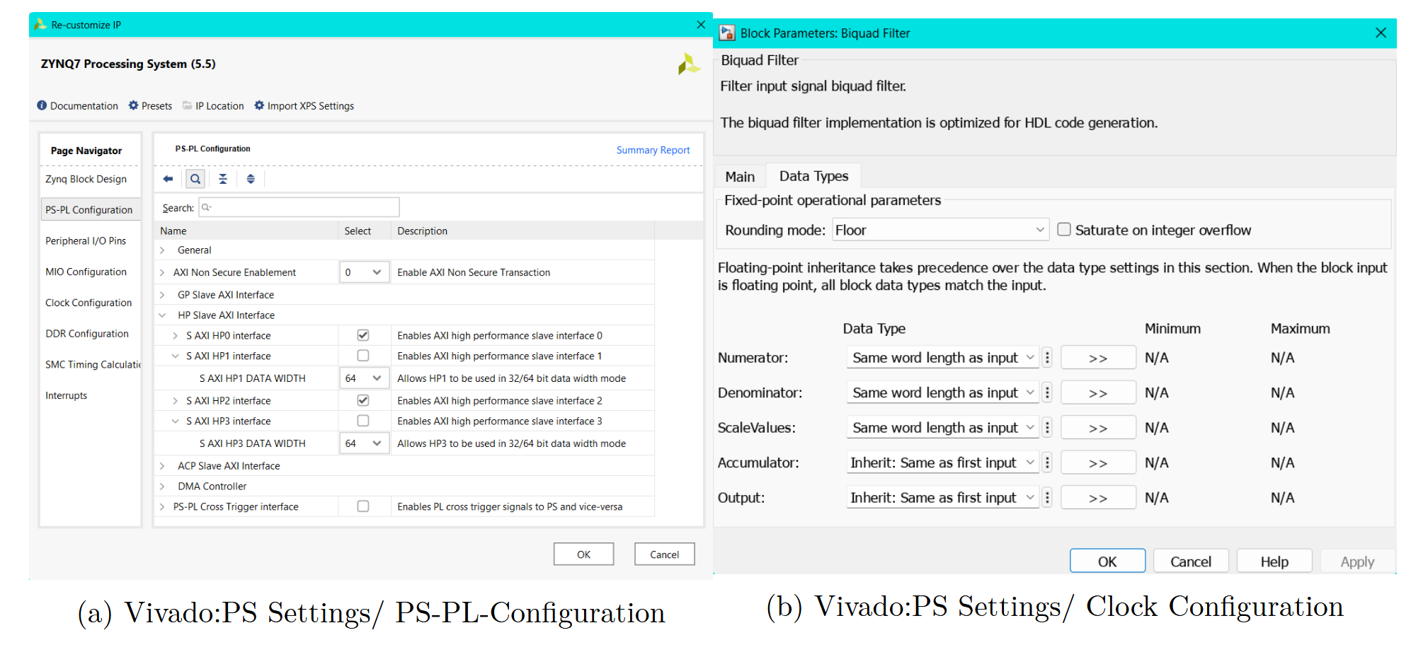
Task: Uncheck S AXI HP0 interface checkbox
Action: (363, 335)
